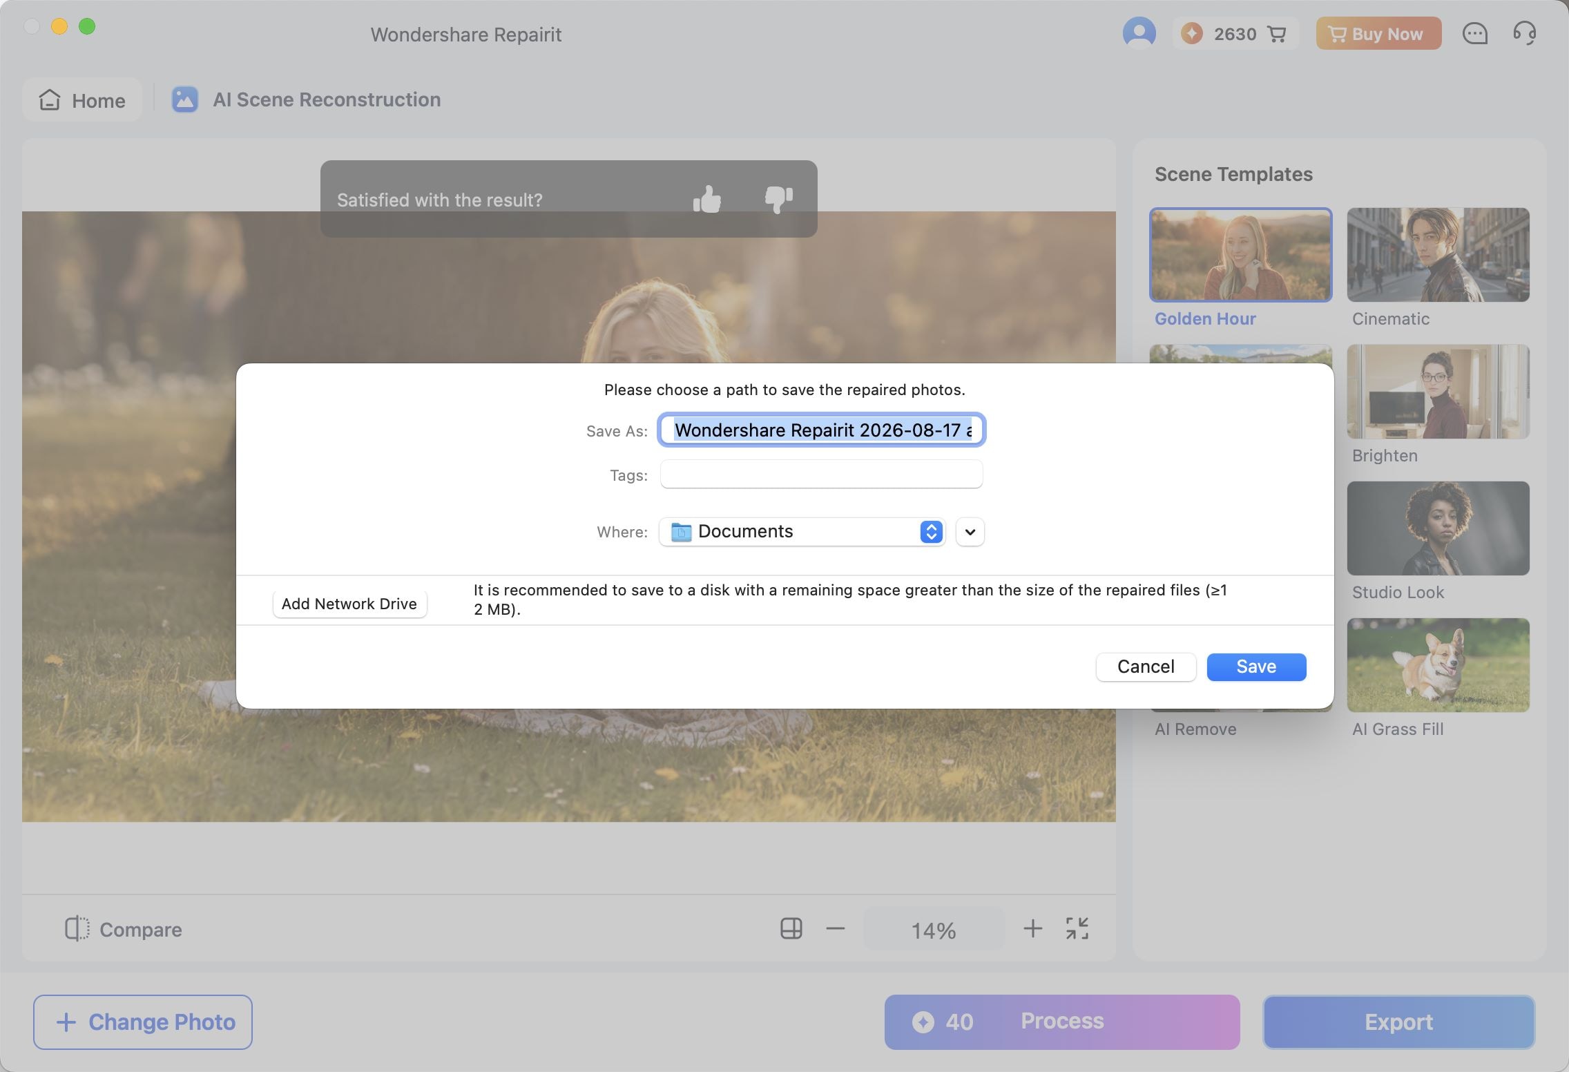This screenshot has width=1569, height=1072.
Task: Open the Where Documents location dropdown
Action: pos(802,532)
